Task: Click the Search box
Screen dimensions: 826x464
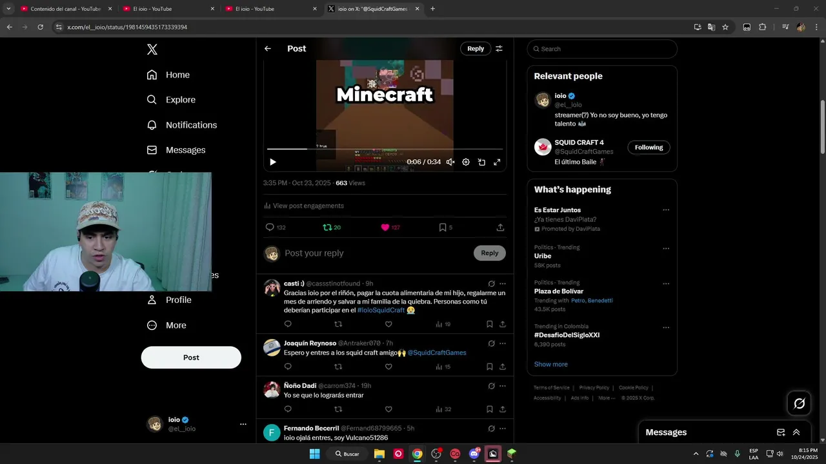Action: [602, 49]
